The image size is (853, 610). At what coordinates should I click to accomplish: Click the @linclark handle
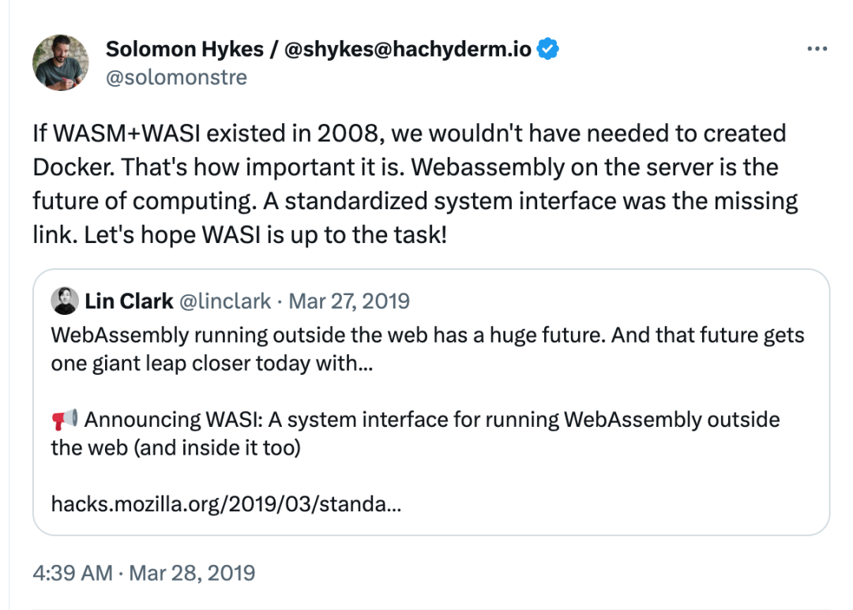[x=226, y=301]
